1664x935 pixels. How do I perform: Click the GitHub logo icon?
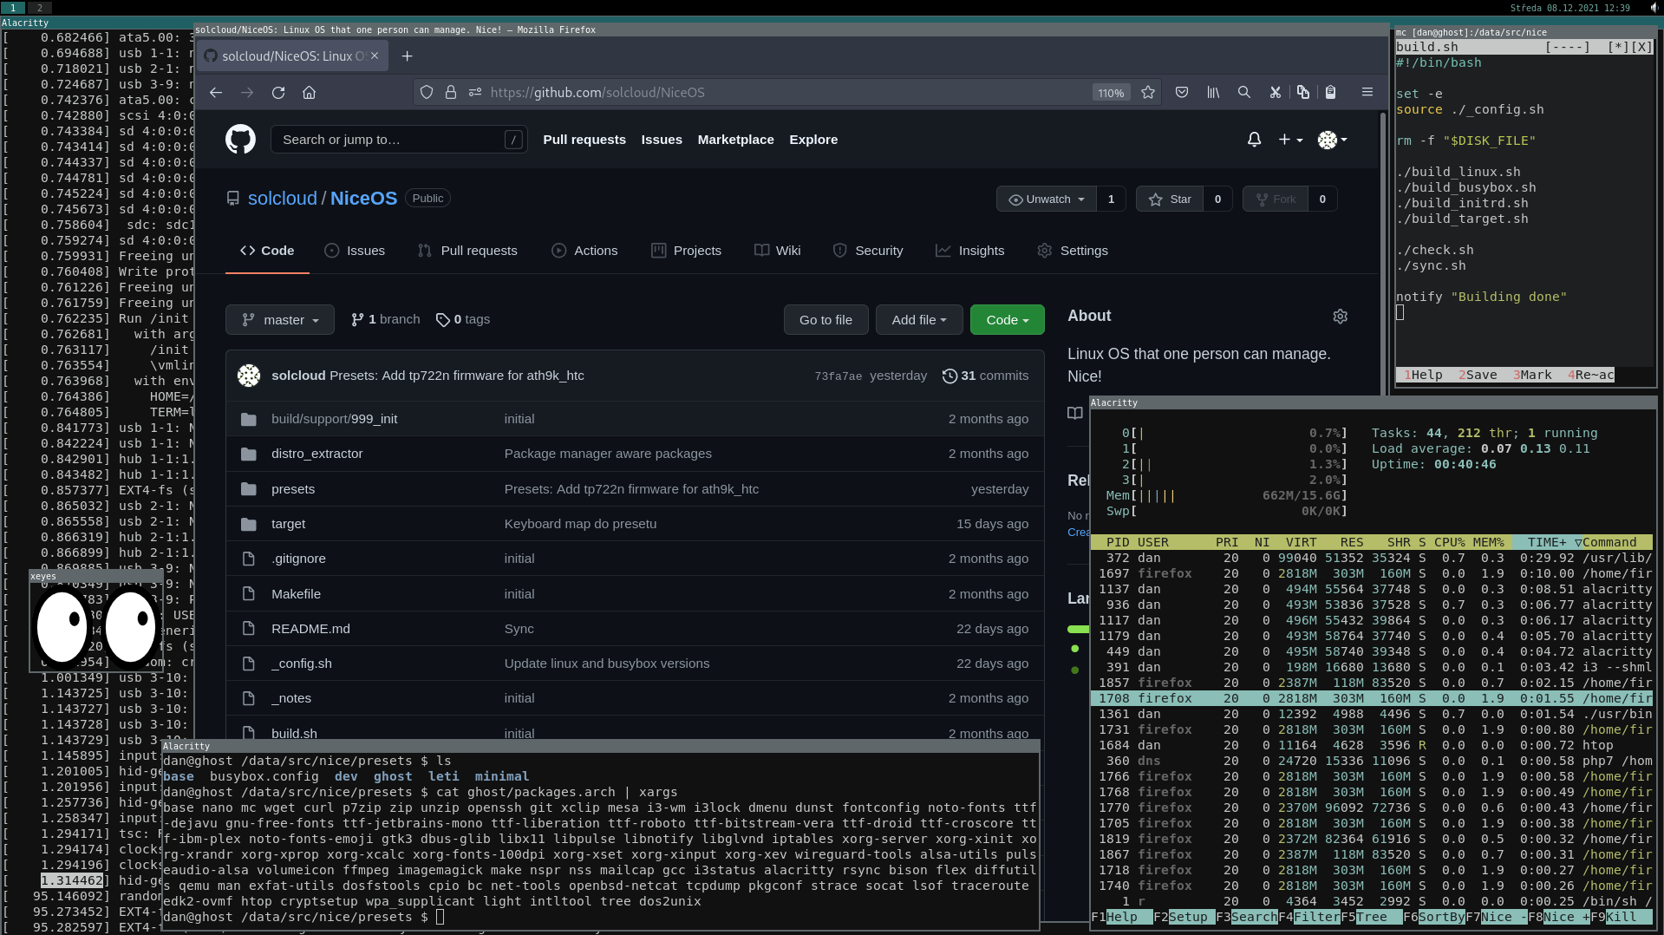point(240,139)
